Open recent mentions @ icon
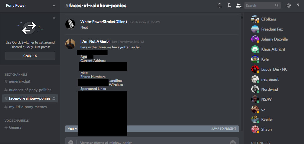This screenshot has height=144, width=304. (x=289, y=6)
